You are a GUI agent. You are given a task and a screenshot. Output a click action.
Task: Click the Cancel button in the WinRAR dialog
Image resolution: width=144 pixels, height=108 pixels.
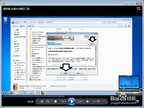click(78, 73)
